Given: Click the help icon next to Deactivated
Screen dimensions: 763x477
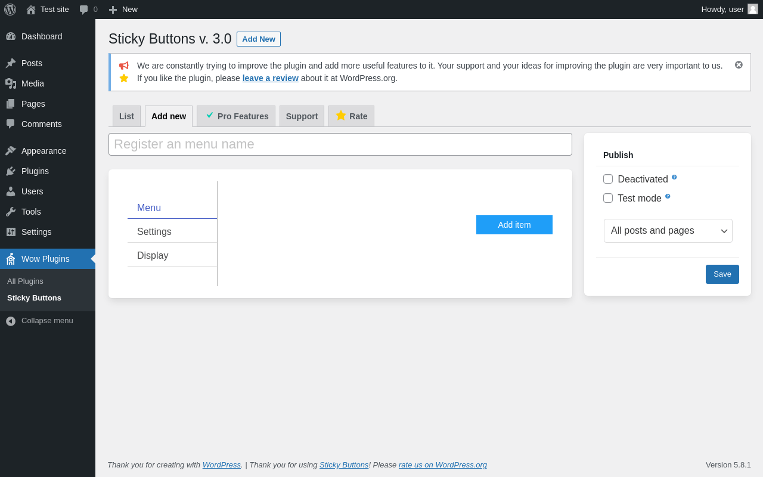Looking at the screenshot, I should [x=674, y=177].
